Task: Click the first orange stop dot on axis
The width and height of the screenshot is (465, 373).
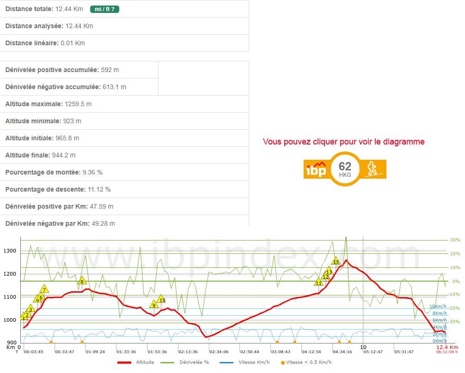Action: click(x=51, y=342)
